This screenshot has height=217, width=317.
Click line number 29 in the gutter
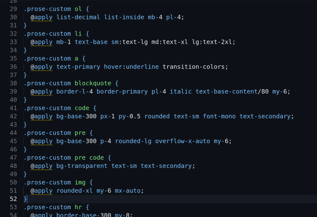click(13, 9)
